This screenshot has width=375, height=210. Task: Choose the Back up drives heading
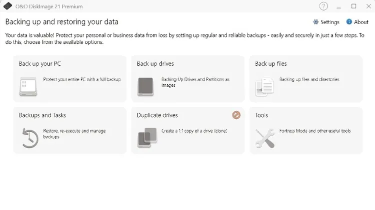click(x=155, y=64)
